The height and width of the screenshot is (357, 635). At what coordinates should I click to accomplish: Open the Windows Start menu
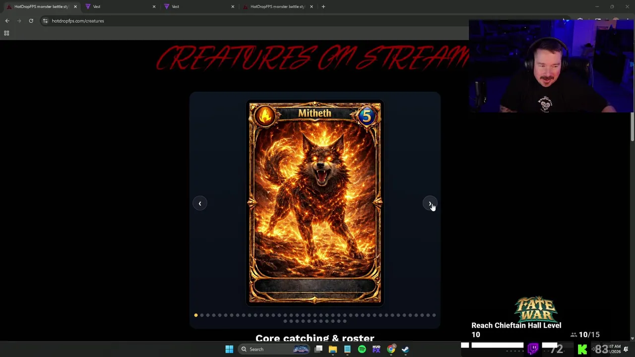coord(229,349)
